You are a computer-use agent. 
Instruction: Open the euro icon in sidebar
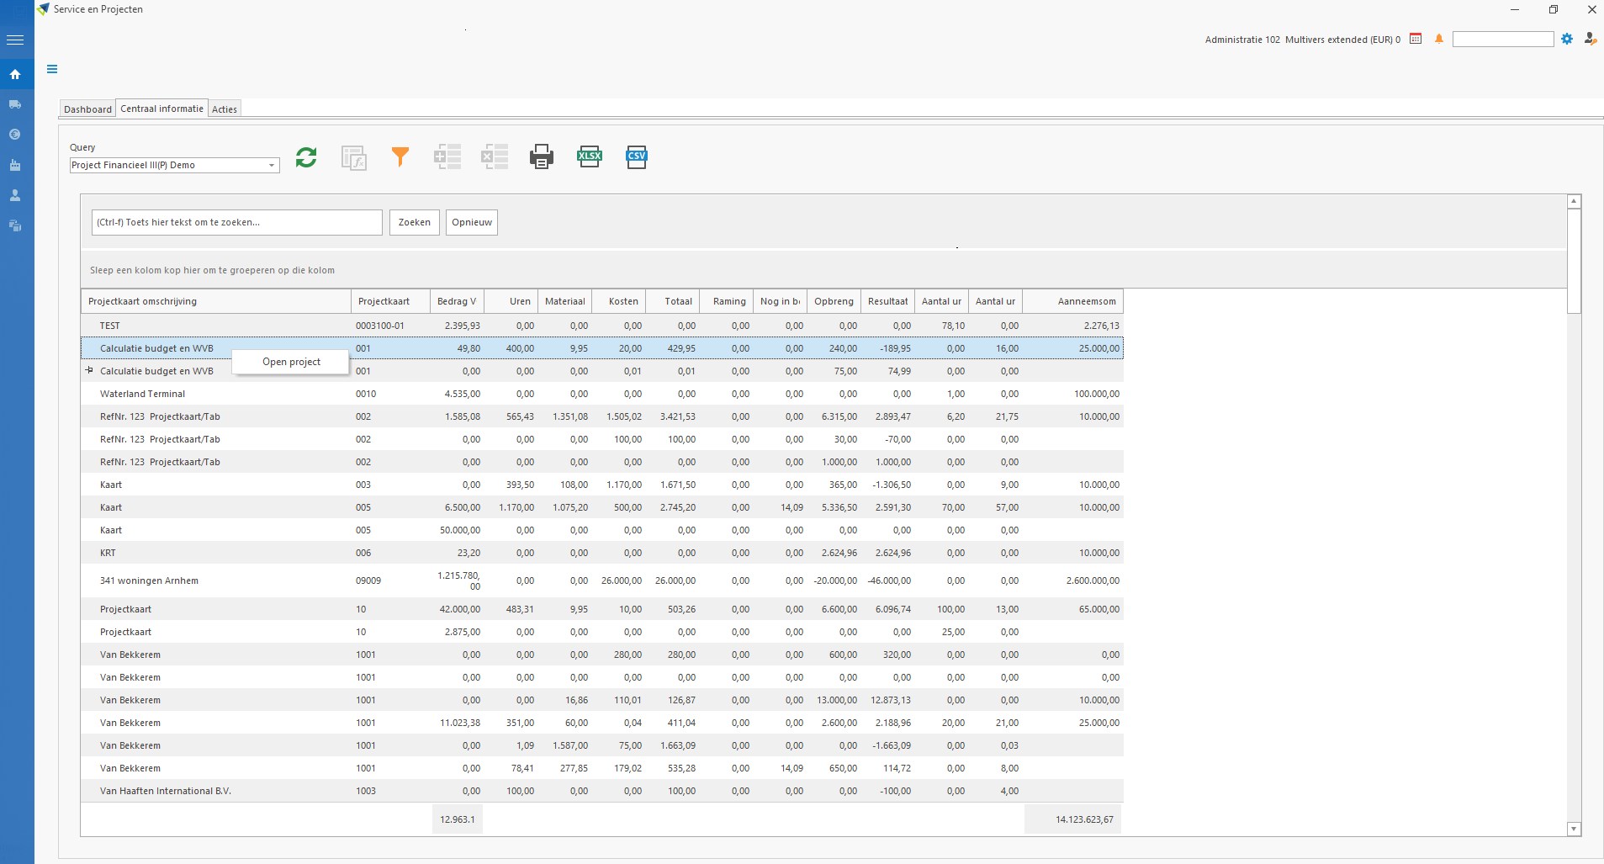[15, 135]
